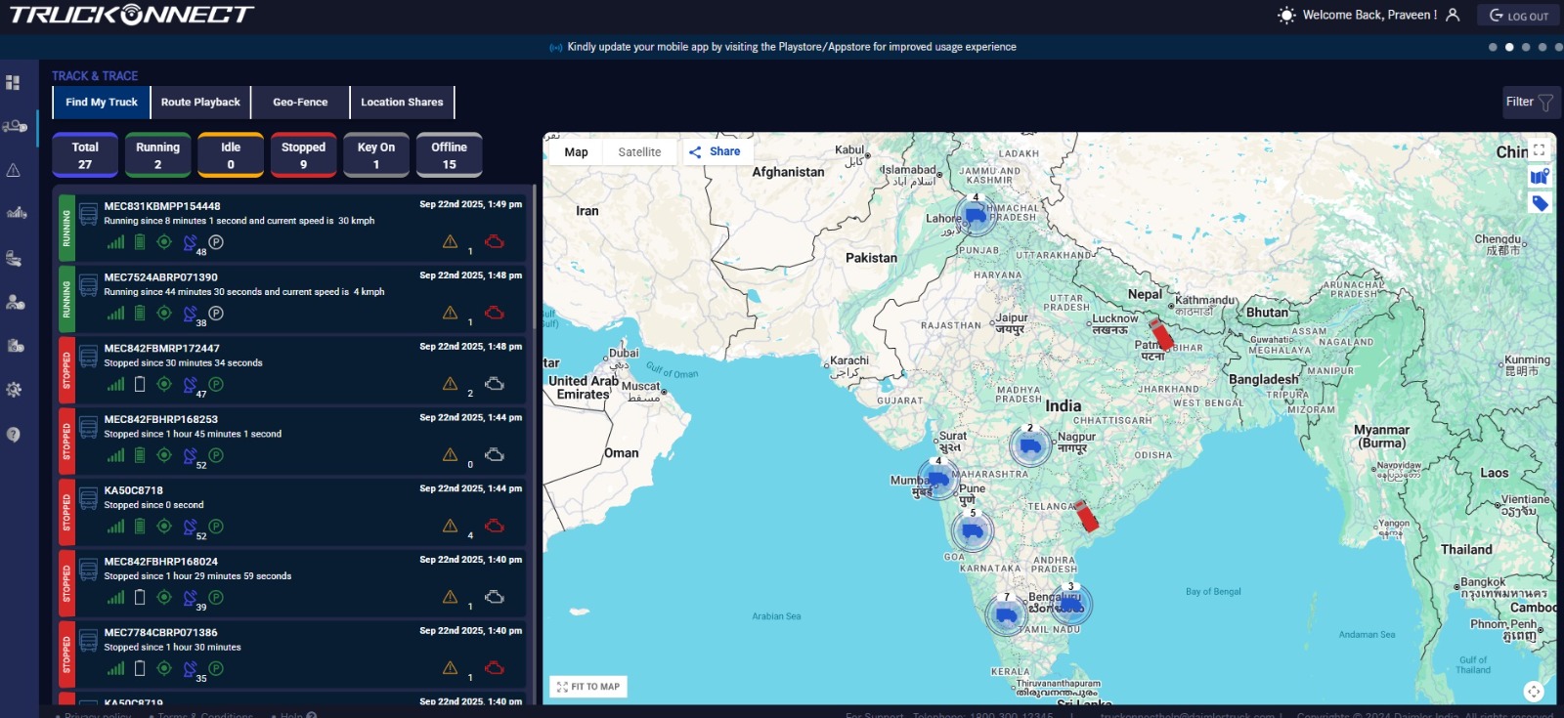The image size is (1564, 718).
Task: Open the help question mark in sidebar
Action: (14, 435)
